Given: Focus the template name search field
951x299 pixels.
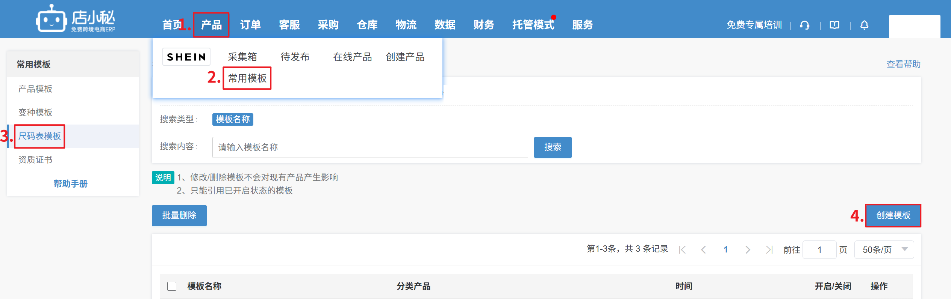Looking at the screenshot, I should click(370, 147).
